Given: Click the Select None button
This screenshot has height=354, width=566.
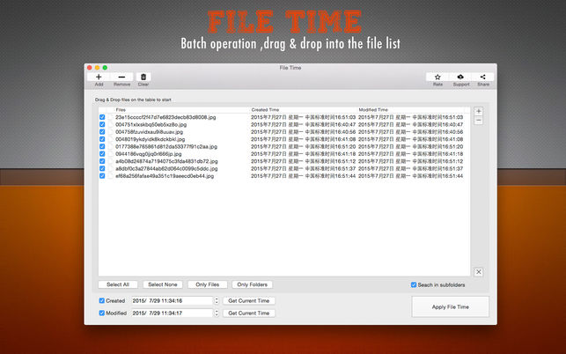Looking at the screenshot, I should point(163,284).
